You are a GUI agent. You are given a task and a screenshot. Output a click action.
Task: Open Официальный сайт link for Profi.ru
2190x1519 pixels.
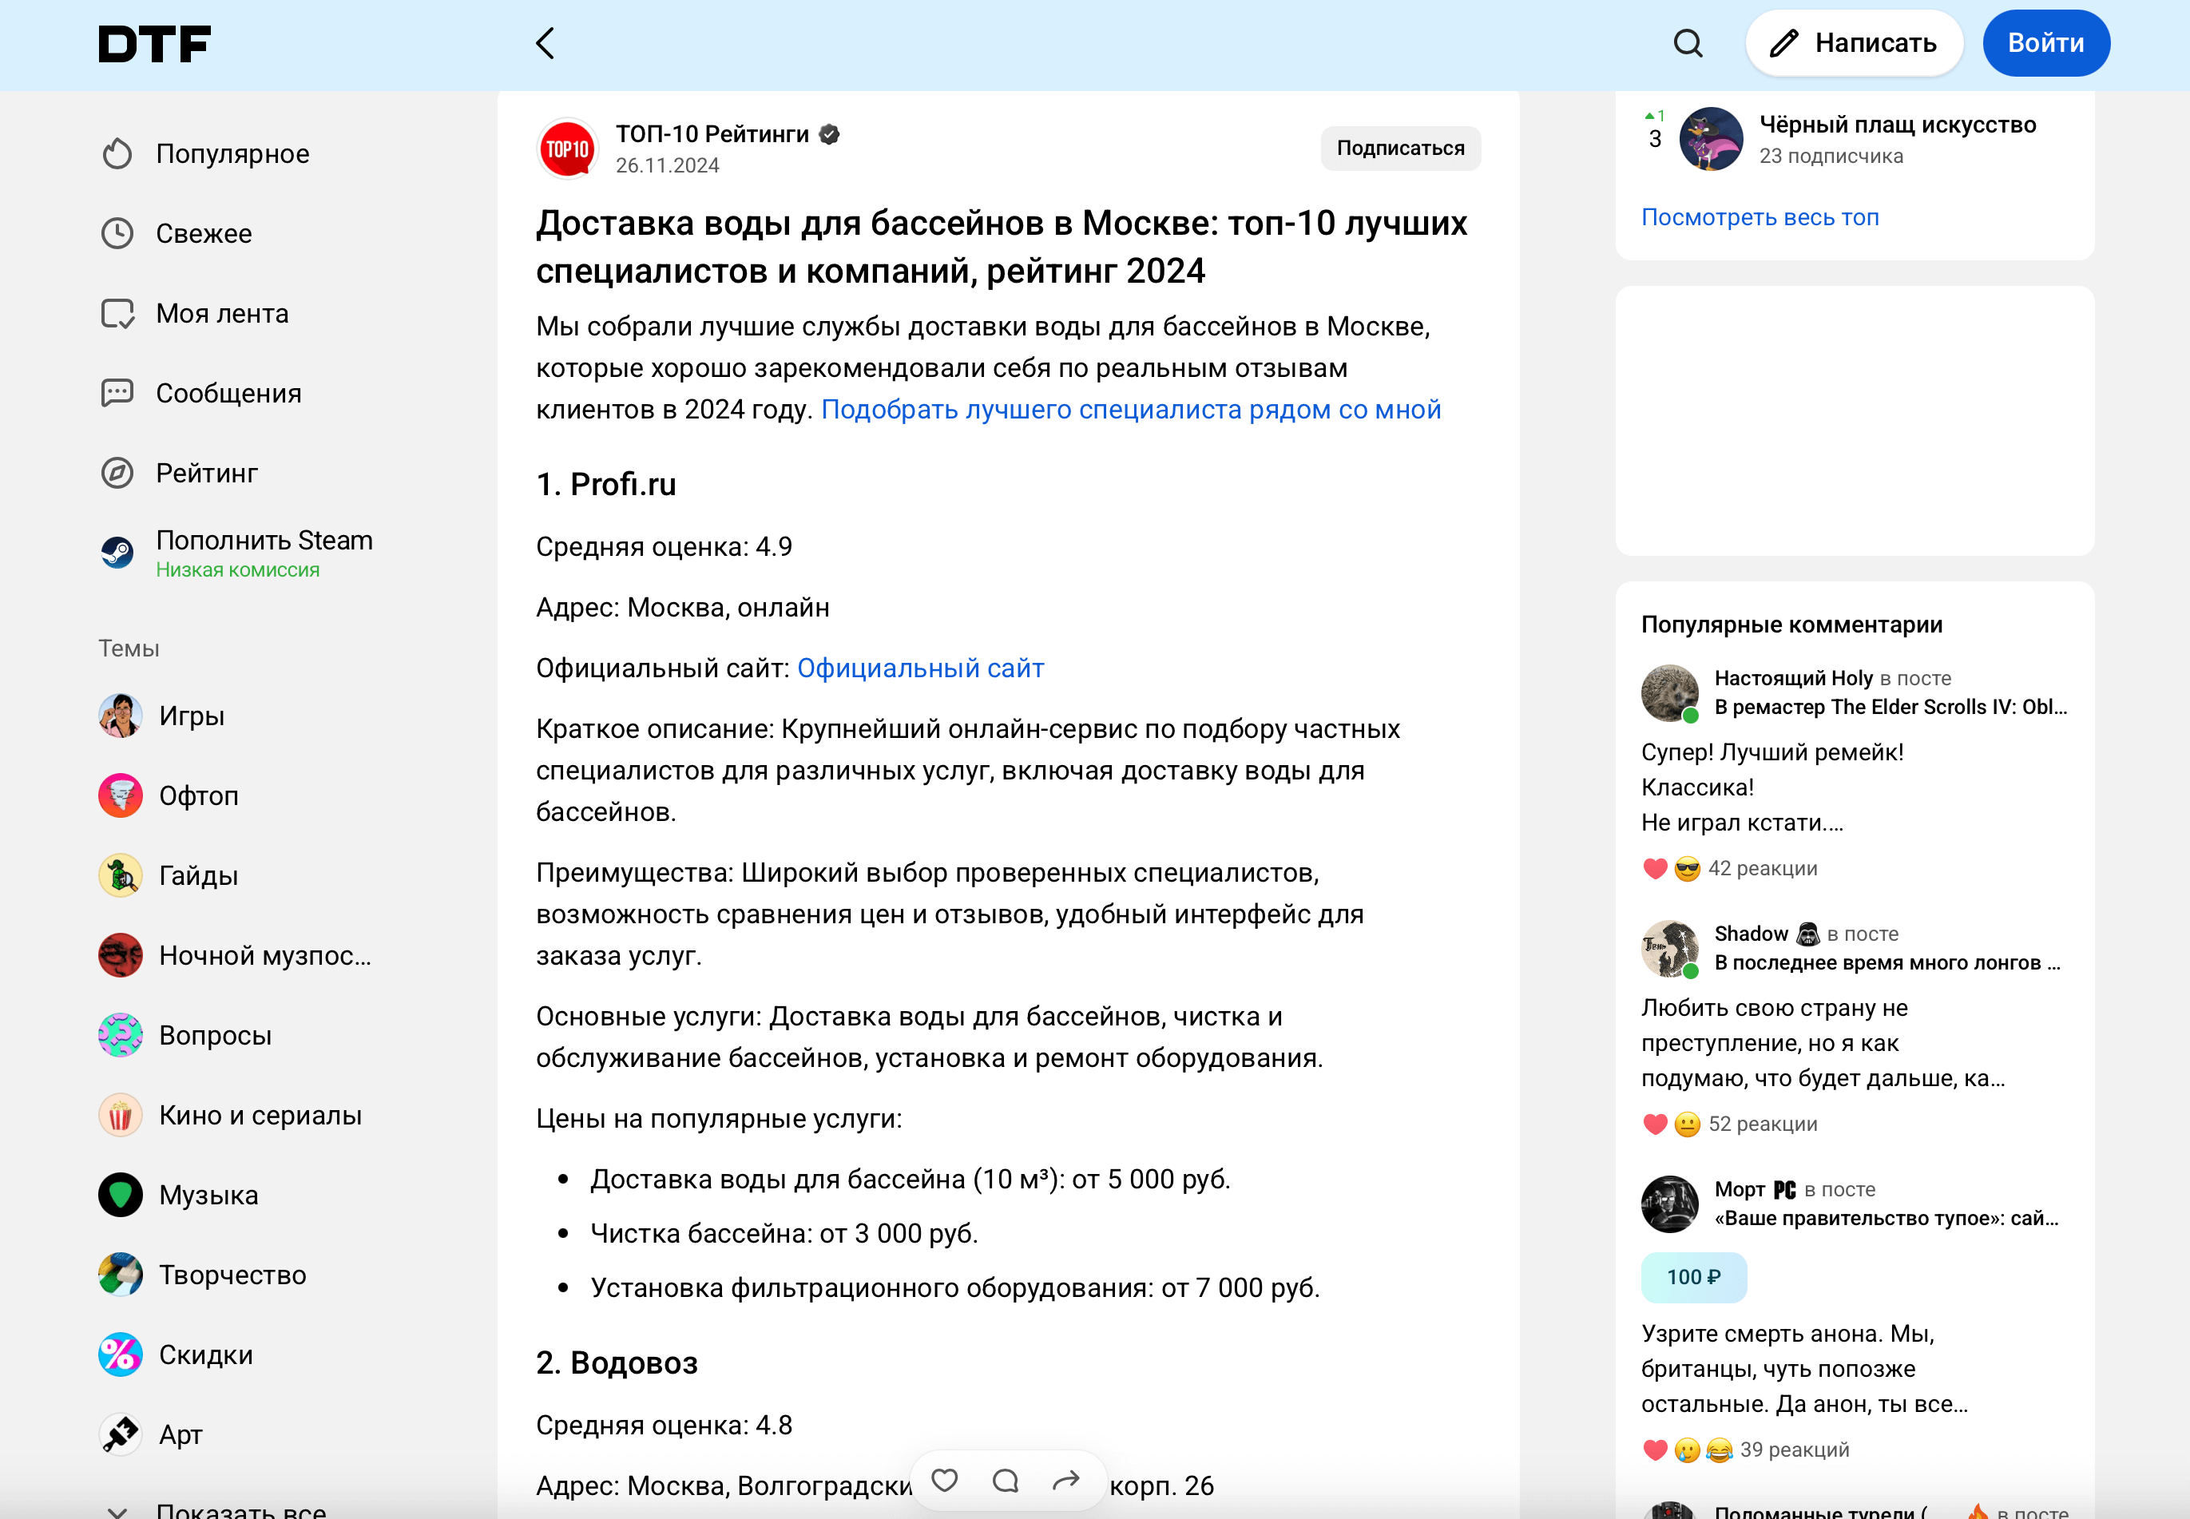click(x=920, y=668)
